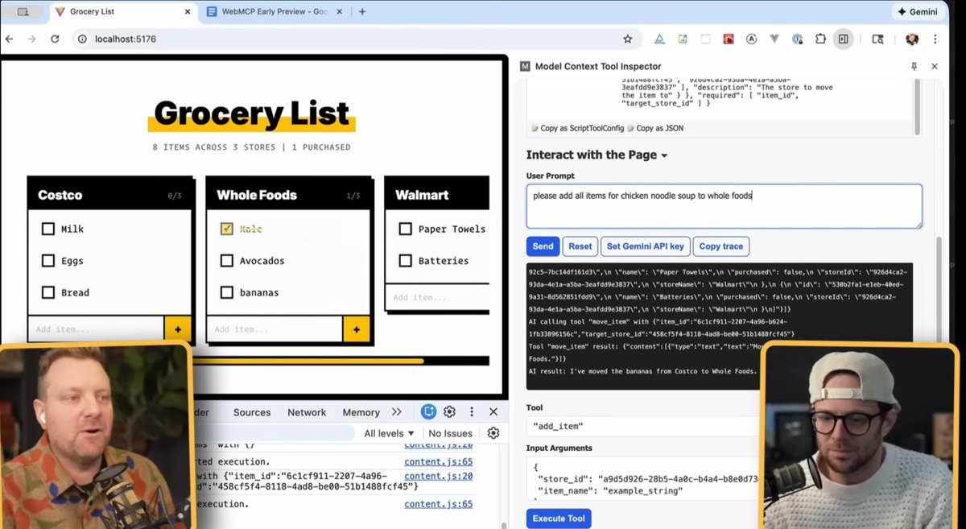966x529 pixels.
Task: Click the blue triangle extension icon
Action: tap(658, 39)
